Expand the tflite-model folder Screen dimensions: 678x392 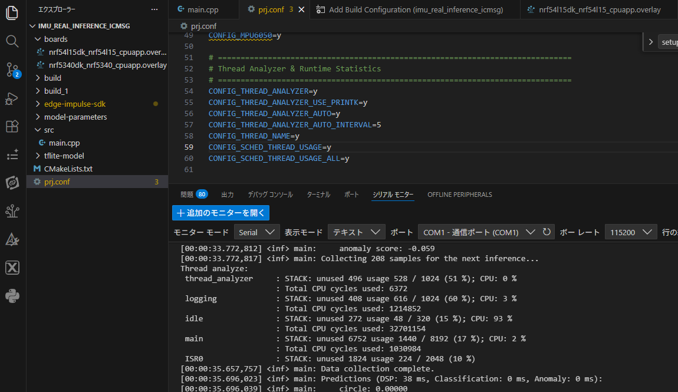tap(64, 156)
